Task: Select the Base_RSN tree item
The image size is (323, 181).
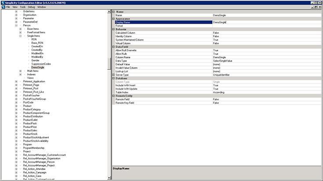Action: (37, 43)
